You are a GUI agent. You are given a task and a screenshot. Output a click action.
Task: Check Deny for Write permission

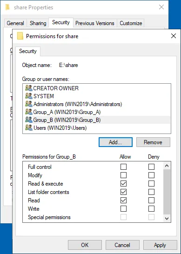click(151, 208)
